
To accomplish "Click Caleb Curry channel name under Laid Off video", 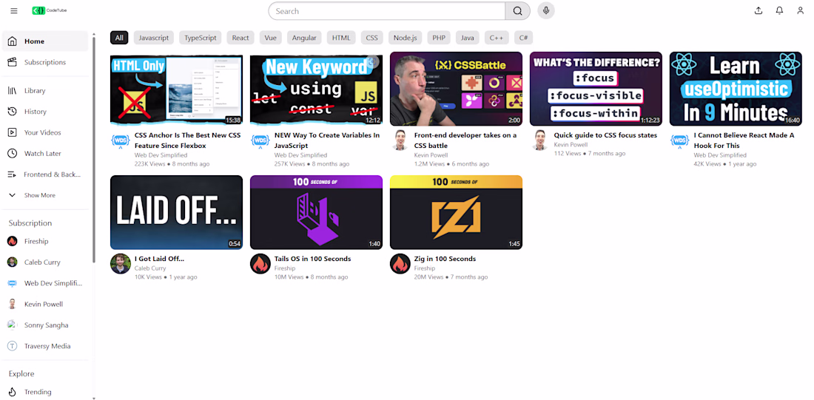I will (150, 268).
